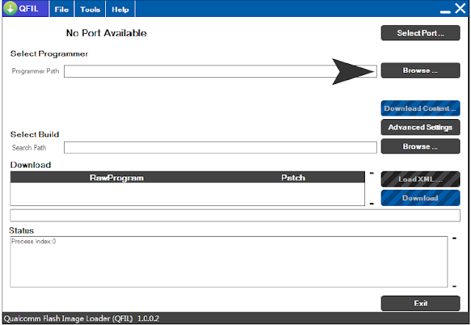471x325 pixels.
Task: Click the Select Port button
Action: (420, 33)
